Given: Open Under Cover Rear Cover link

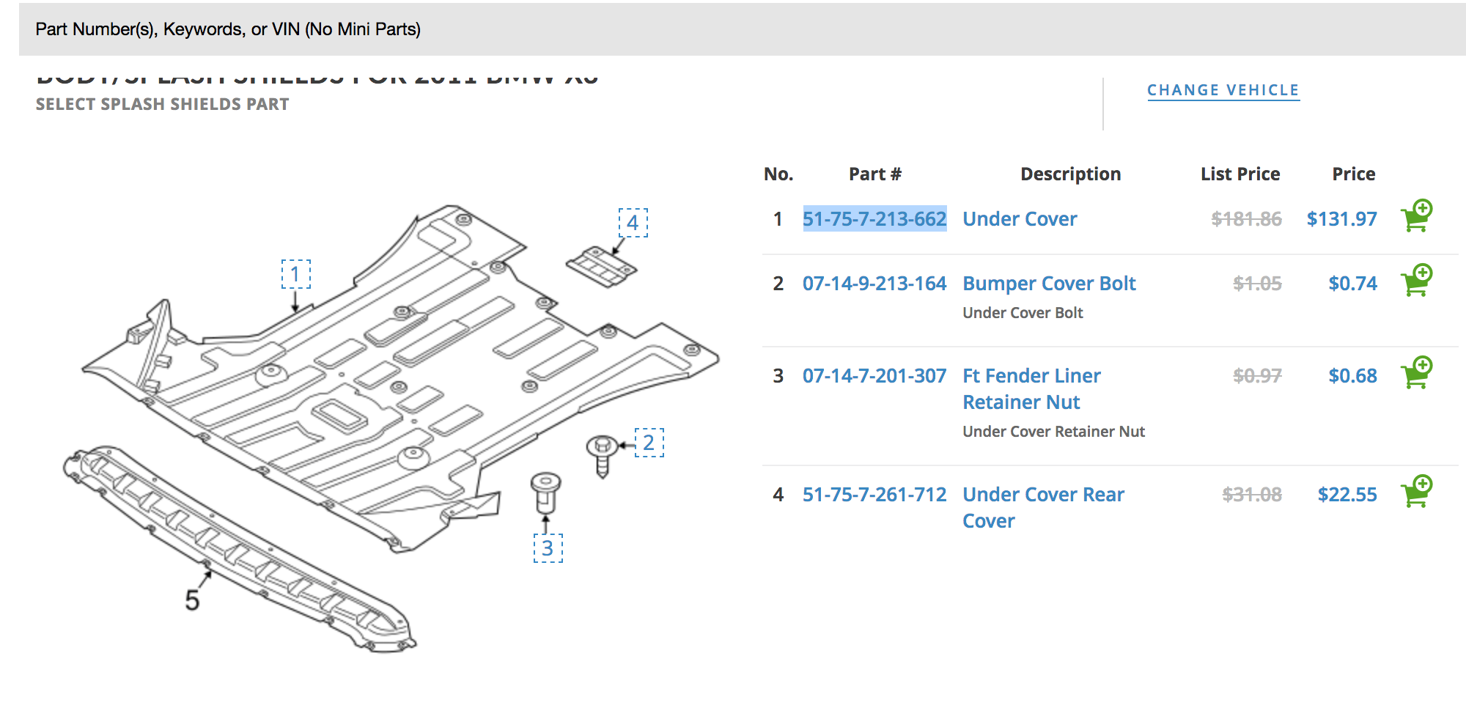Looking at the screenshot, I should tap(1043, 507).
